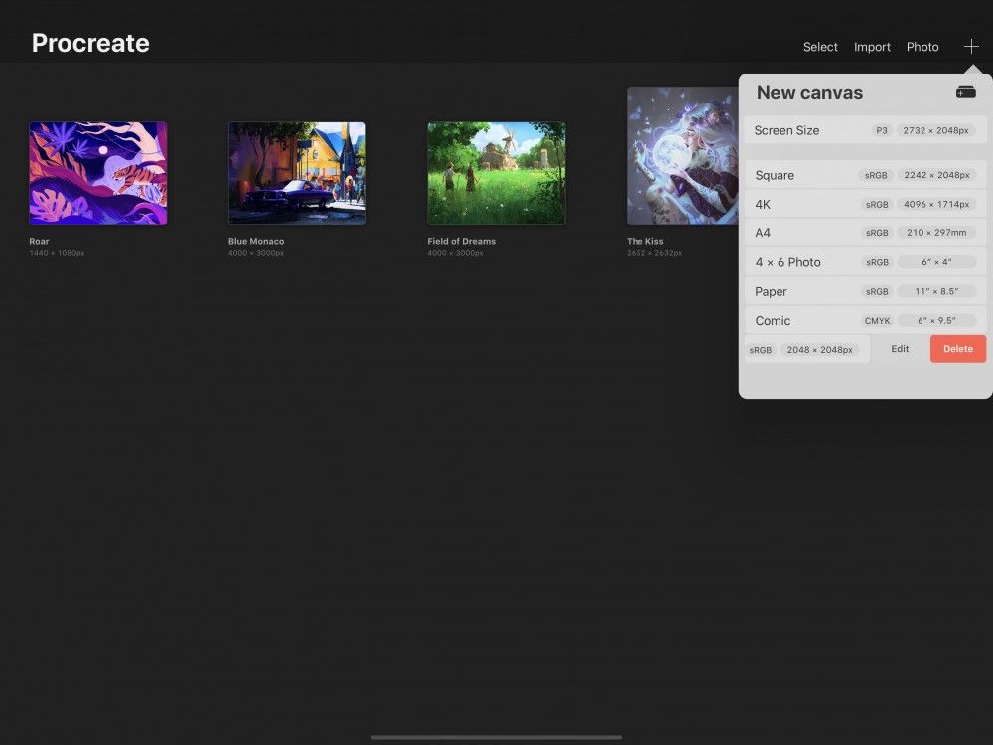Click the New canvas panel heading
This screenshot has width=993, height=745.
click(809, 93)
